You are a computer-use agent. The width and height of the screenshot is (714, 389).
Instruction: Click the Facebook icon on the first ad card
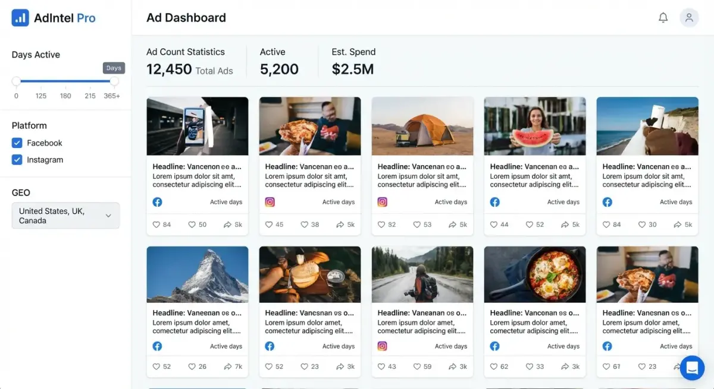pos(157,202)
